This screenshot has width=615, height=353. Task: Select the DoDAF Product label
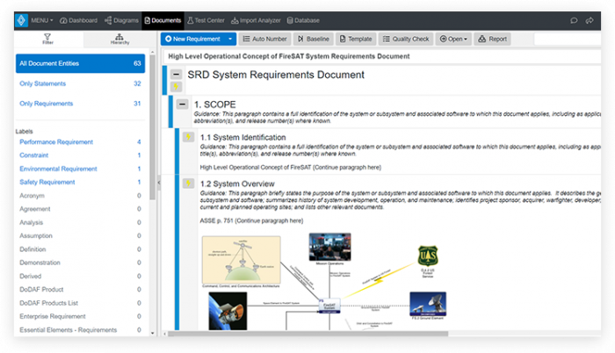point(41,290)
